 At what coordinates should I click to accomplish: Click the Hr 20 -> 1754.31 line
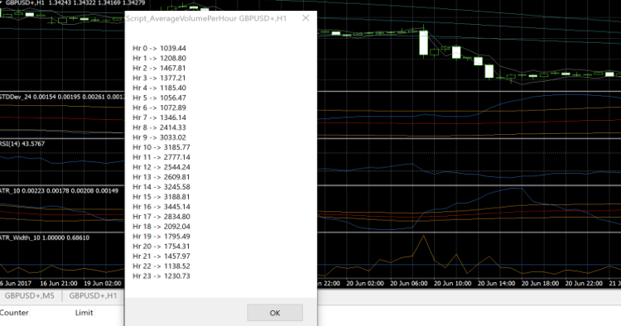[x=161, y=246]
